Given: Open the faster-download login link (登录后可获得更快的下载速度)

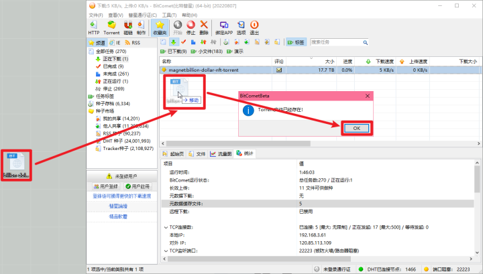Looking at the screenshot, I should click(x=122, y=196).
